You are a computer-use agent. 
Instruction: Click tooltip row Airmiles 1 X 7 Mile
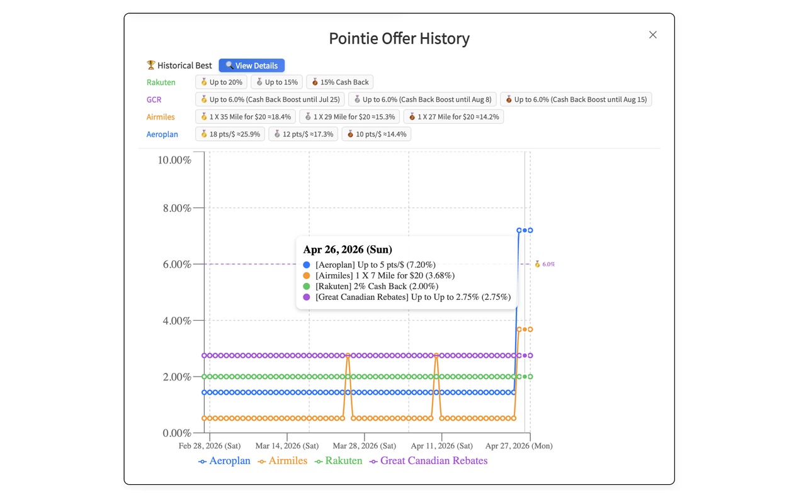coord(379,275)
